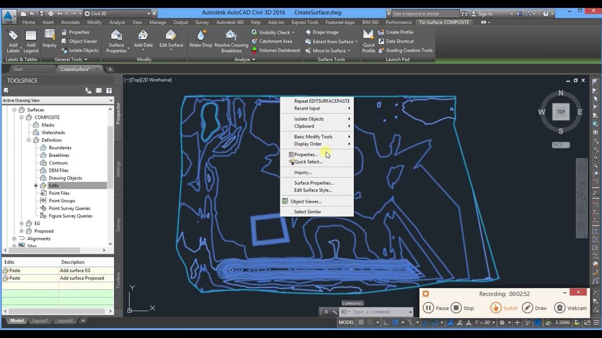Open Catchment Area tool
This screenshot has width=602, height=338.
[271, 41]
